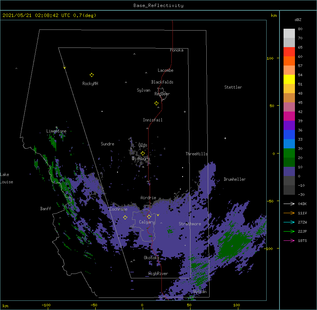Click the Lacombe town label
This screenshot has width=317, height=310.
165,70
